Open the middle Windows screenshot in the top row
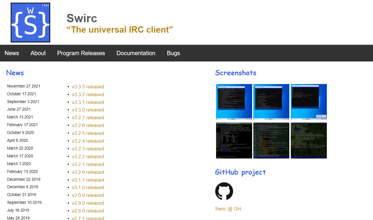Viewport: 373px width, 220px height. (x=271, y=102)
